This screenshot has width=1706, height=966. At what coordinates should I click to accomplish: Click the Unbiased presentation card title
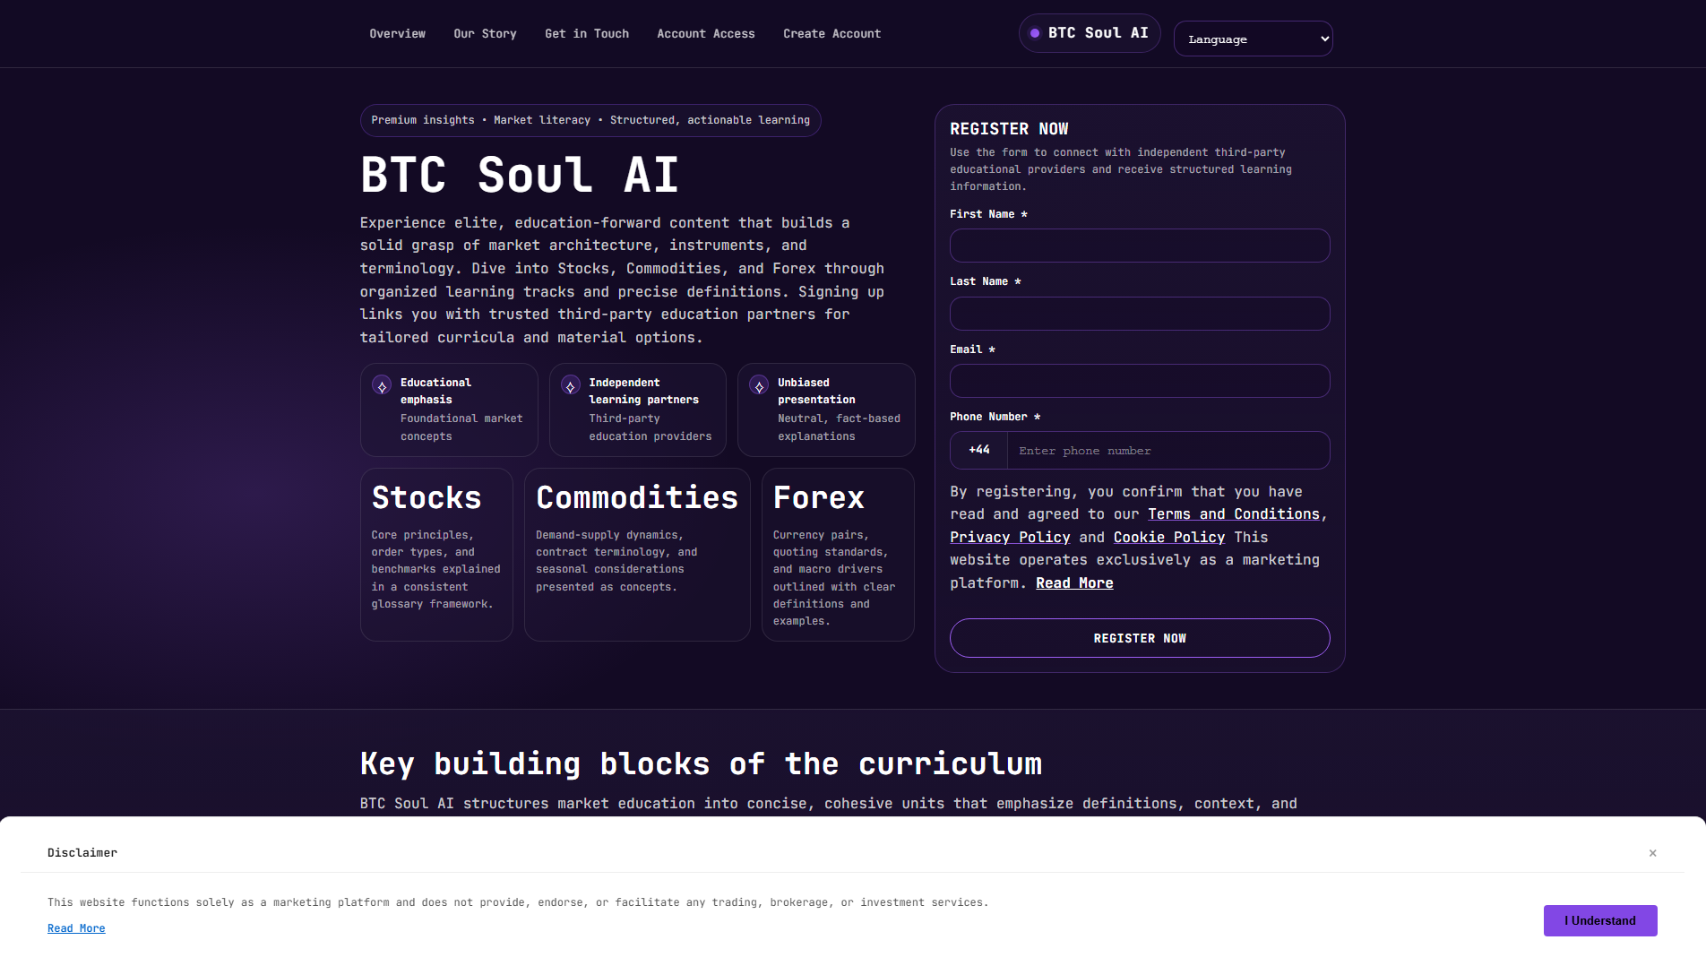pyautogui.click(x=816, y=391)
